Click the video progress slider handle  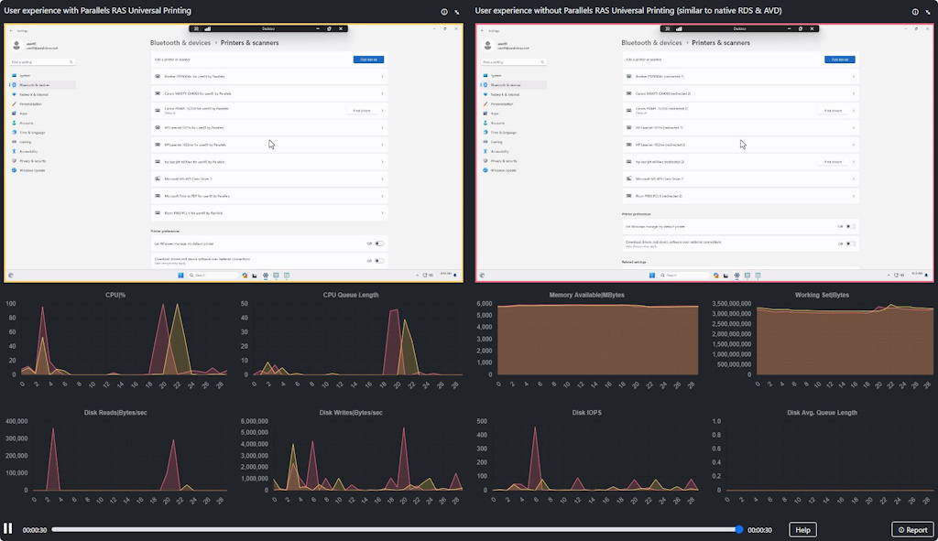[x=739, y=529]
